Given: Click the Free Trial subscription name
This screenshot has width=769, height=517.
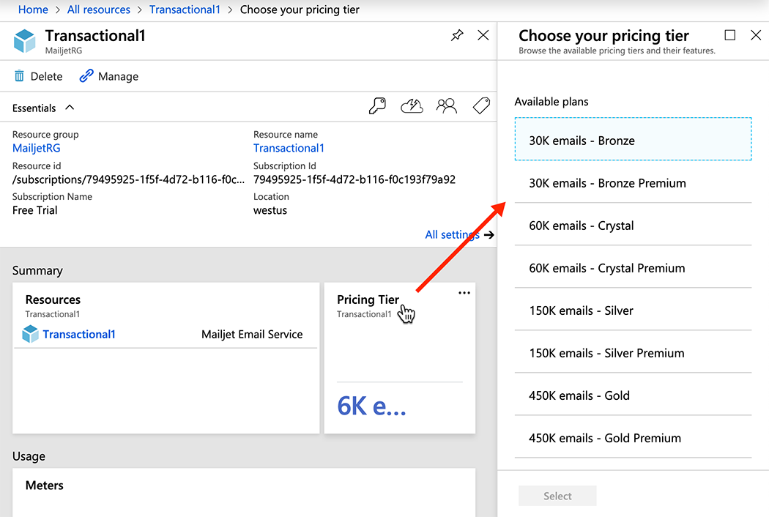Looking at the screenshot, I should 35,210.
